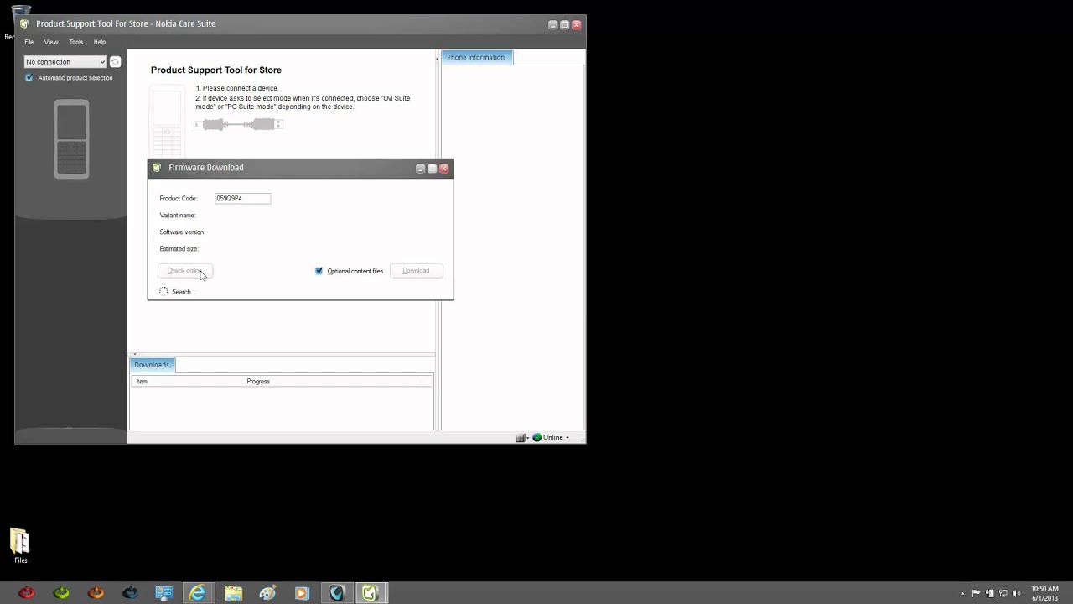Switch to Nokia Care Suite taskbar icon
Image resolution: width=1073 pixels, height=604 pixels.
(x=371, y=593)
